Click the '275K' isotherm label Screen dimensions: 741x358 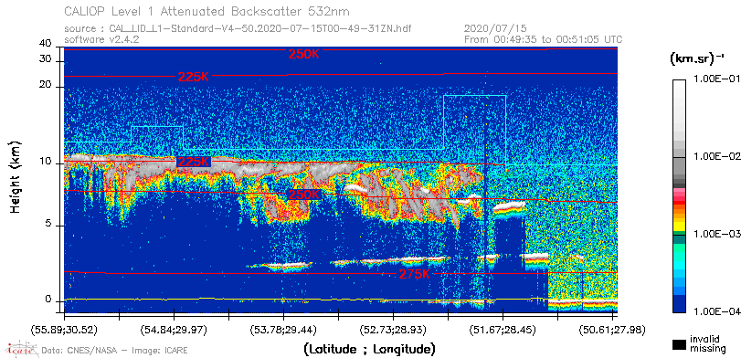tap(414, 274)
